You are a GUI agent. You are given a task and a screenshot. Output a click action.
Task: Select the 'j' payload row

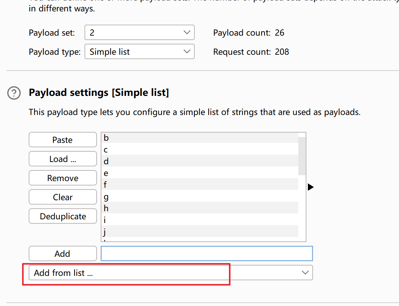pyautogui.click(x=199, y=232)
